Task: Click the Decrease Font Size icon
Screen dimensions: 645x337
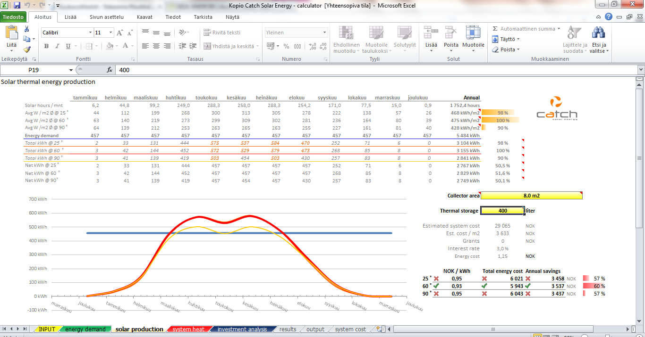Action: point(129,33)
